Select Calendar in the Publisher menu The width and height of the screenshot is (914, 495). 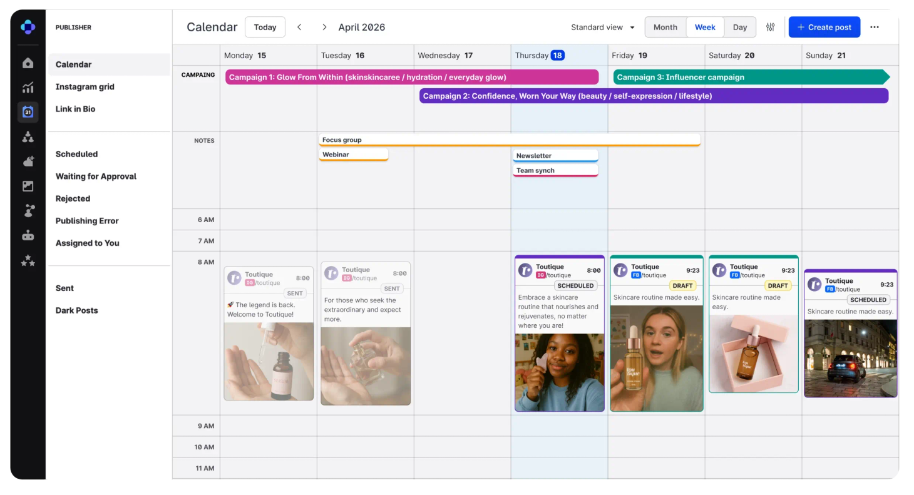(x=109, y=64)
